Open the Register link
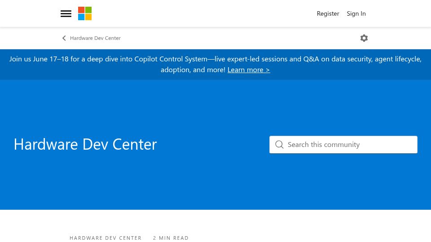The height and width of the screenshot is (242, 431). (x=328, y=14)
